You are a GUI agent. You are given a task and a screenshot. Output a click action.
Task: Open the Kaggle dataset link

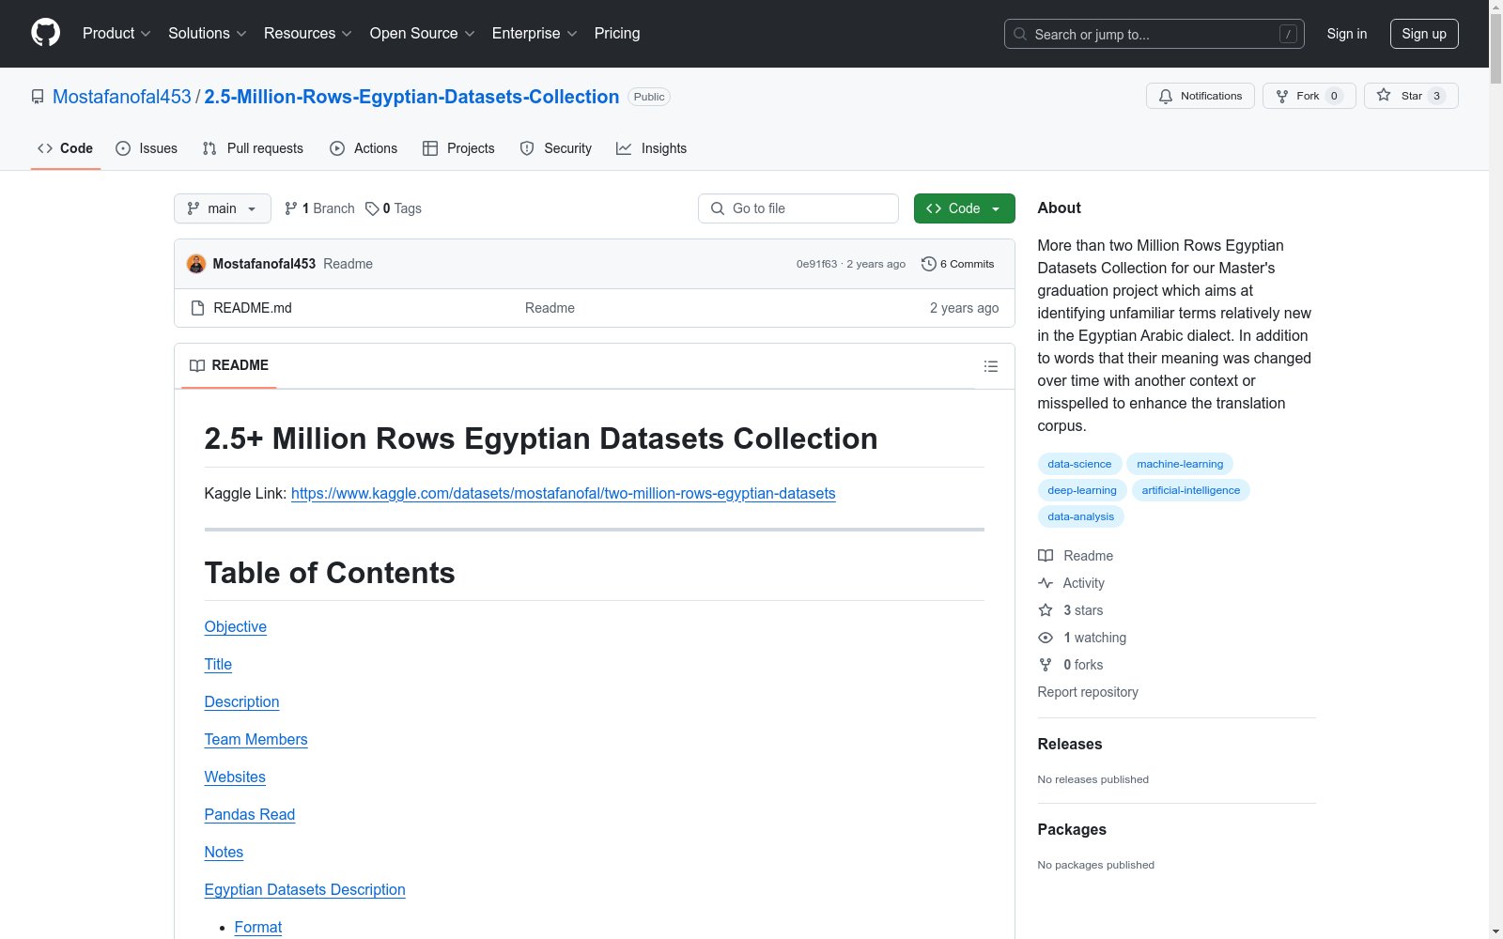pos(564,493)
